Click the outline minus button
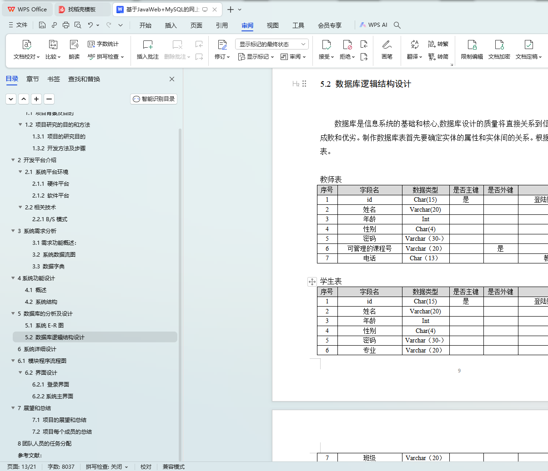The image size is (548, 471). 49,99
